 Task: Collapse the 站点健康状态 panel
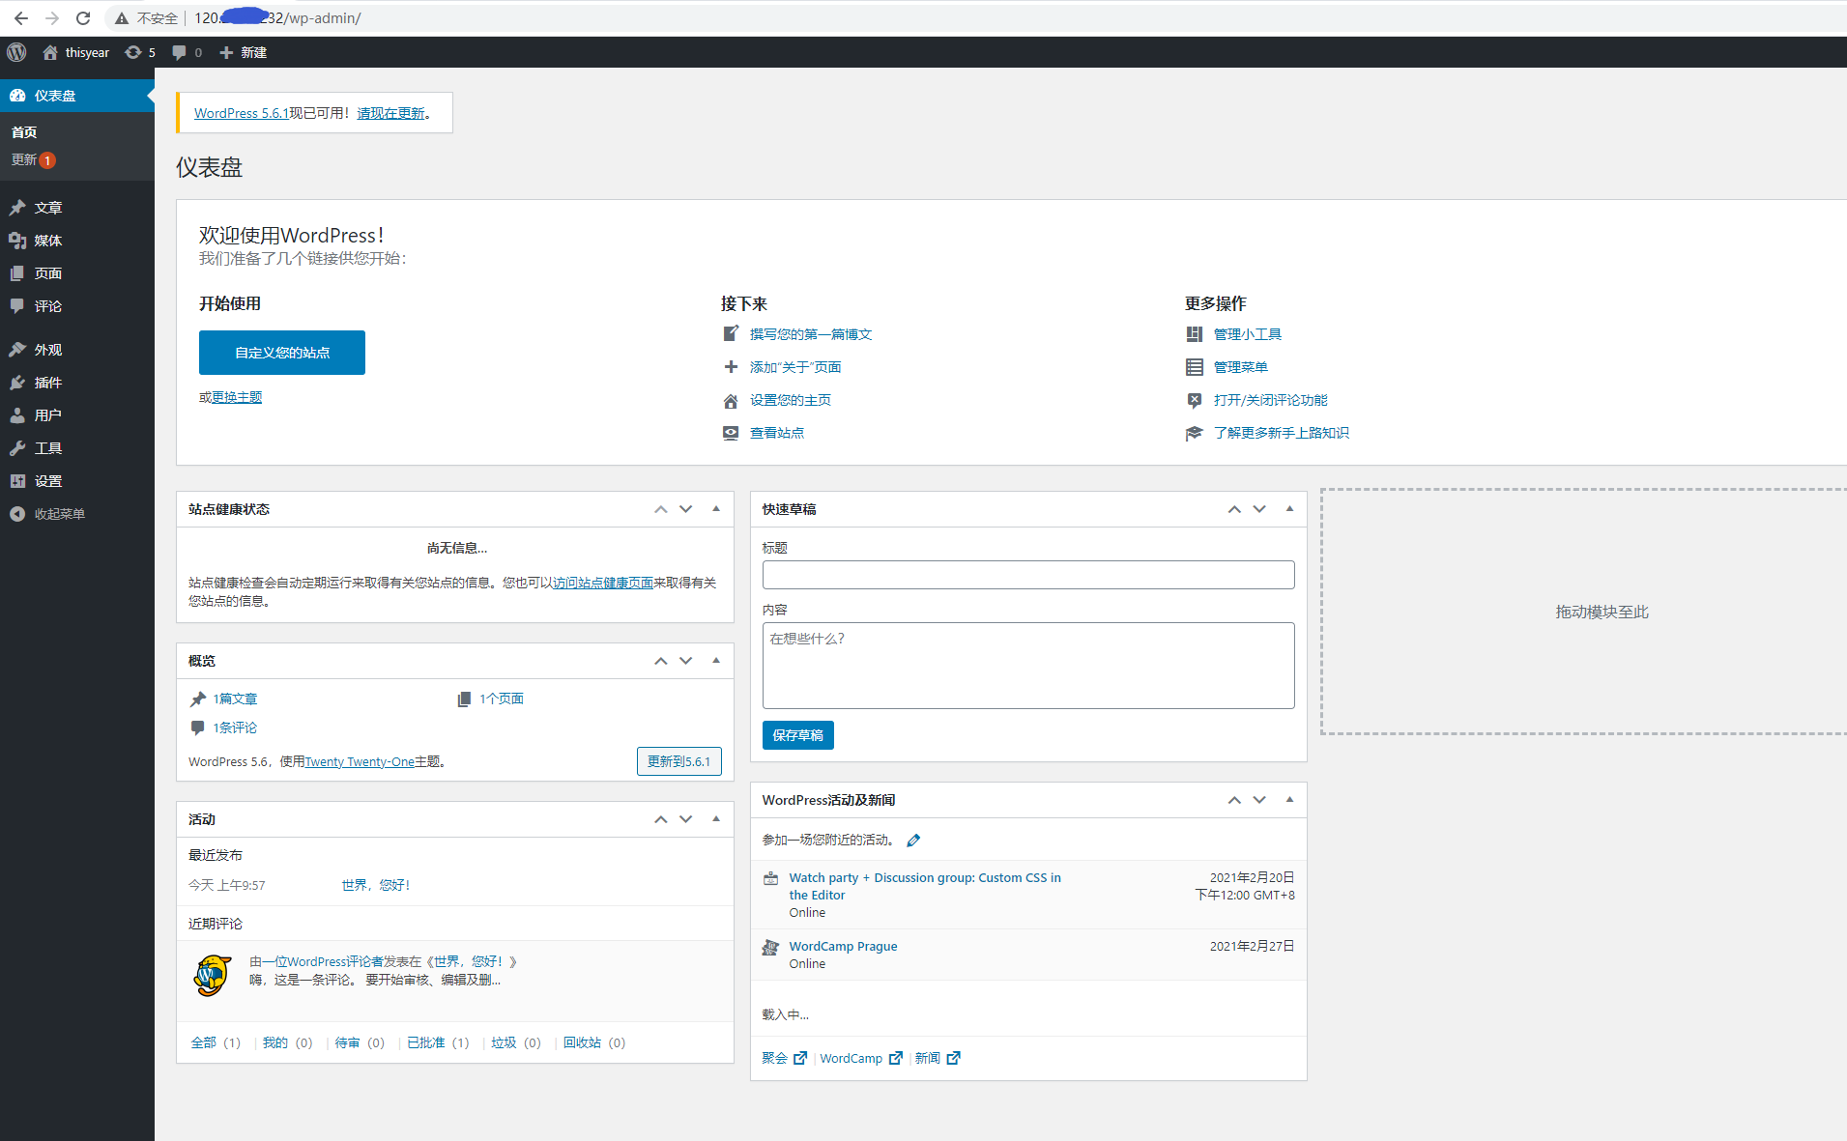pyautogui.click(x=716, y=509)
